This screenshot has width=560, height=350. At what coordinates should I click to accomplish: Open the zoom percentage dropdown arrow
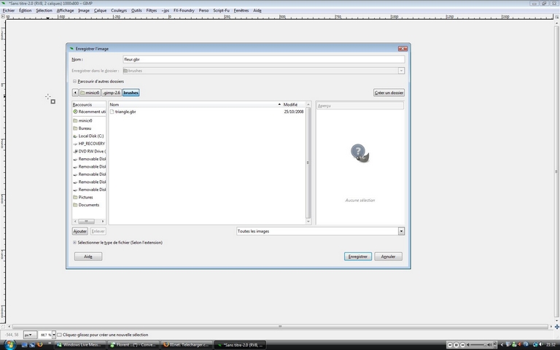point(54,335)
